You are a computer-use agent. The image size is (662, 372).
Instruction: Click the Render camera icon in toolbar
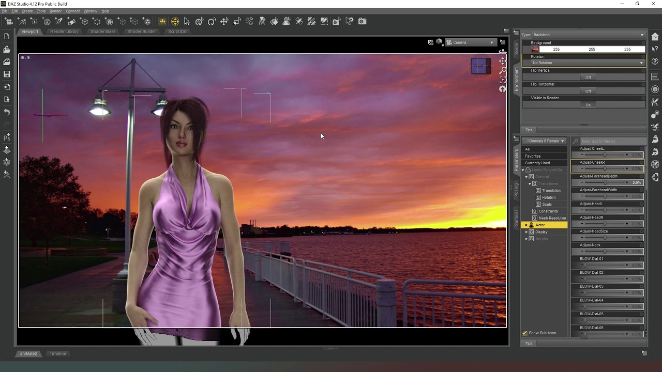362,21
